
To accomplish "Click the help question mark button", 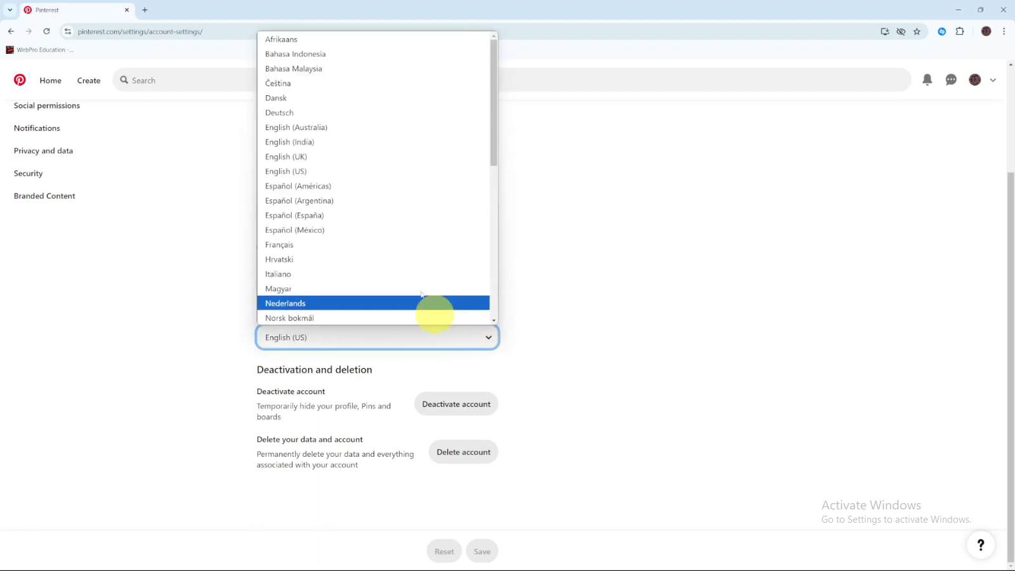I will pyautogui.click(x=981, y=544).
